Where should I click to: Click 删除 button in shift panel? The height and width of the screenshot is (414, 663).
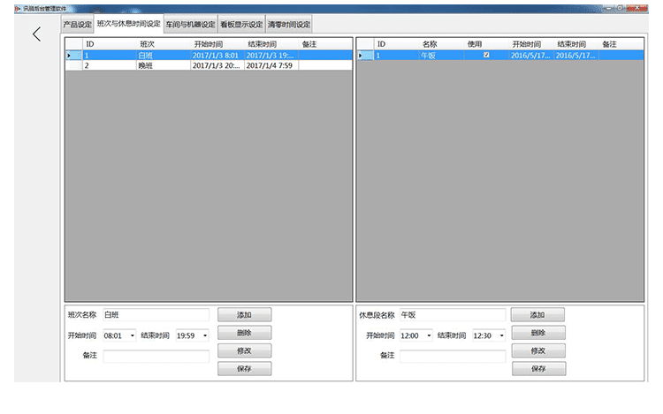(x=244, y=333)
